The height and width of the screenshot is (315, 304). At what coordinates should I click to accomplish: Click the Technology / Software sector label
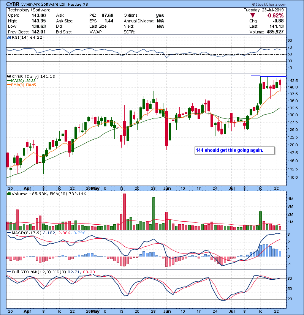tap(29, 10)
